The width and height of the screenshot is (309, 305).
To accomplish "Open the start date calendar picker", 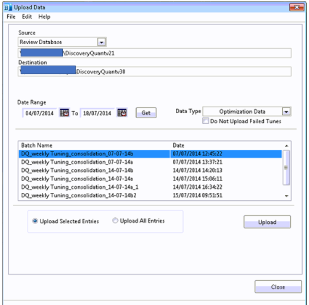I will click(x=64, y=113).
